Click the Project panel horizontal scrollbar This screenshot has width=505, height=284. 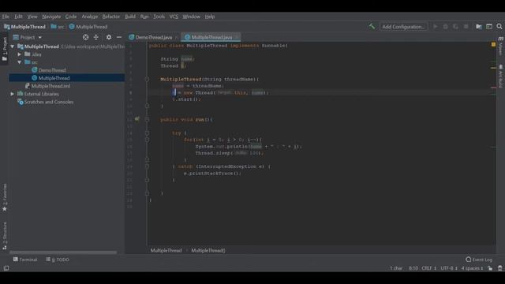[63, 252]
